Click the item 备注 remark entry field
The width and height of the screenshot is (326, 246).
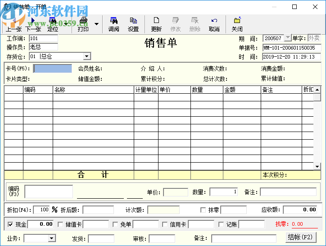(x=288, y=192)
